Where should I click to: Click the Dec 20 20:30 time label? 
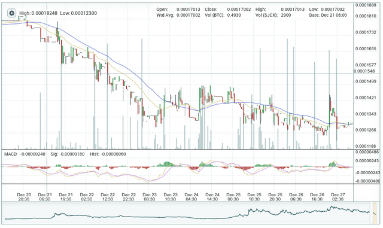pyautogui.click(x=24, y=197)
